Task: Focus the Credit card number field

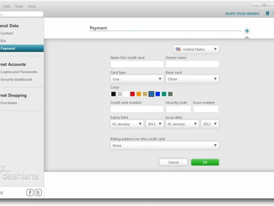Action: [137, 109]
